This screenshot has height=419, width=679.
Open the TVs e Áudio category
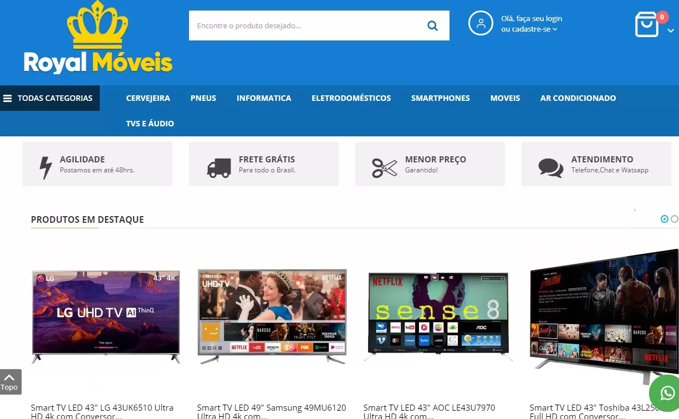(150, 124)
